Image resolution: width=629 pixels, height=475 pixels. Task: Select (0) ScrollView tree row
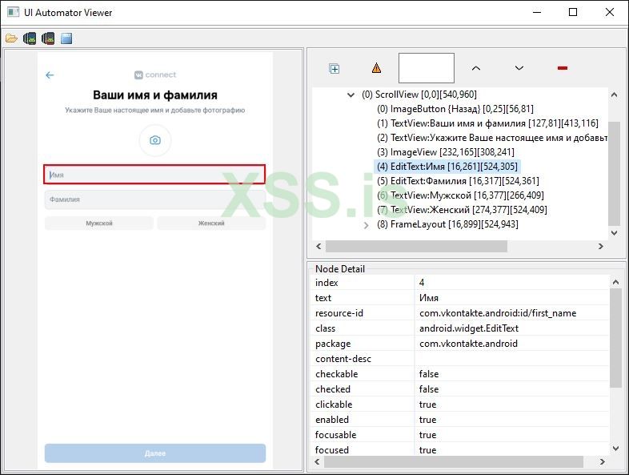pyautogui.click(x=419, y=95)
